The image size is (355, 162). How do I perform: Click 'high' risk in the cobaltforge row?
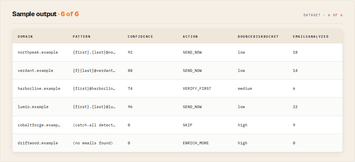tap(243, 125)
